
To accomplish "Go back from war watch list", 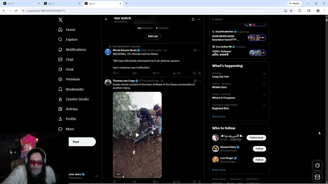I will point(106,19).
